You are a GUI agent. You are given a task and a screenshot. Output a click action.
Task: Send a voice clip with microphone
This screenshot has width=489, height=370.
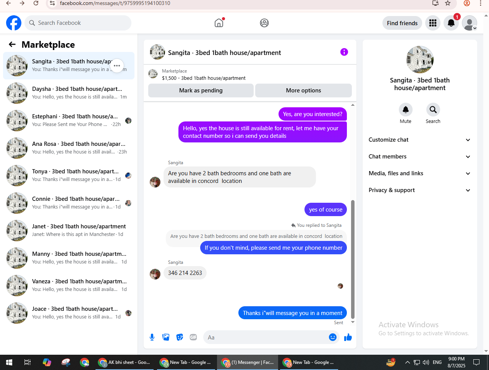152,337
